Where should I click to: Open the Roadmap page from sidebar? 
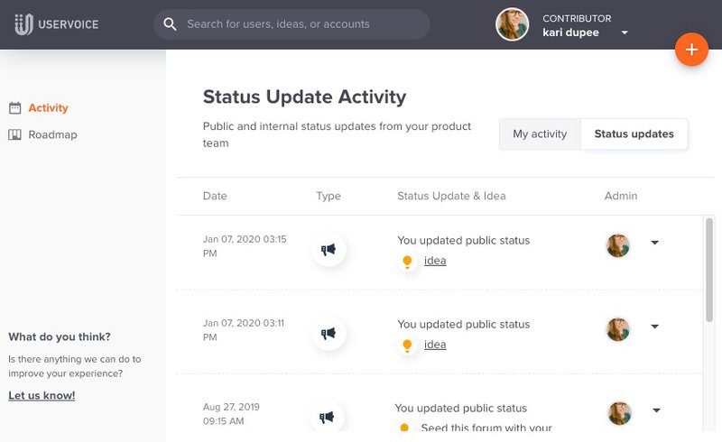tap(52, 135)
